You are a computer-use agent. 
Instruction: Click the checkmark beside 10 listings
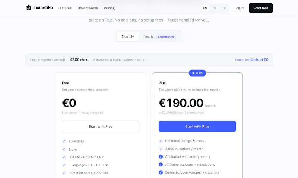pos(64,141)
